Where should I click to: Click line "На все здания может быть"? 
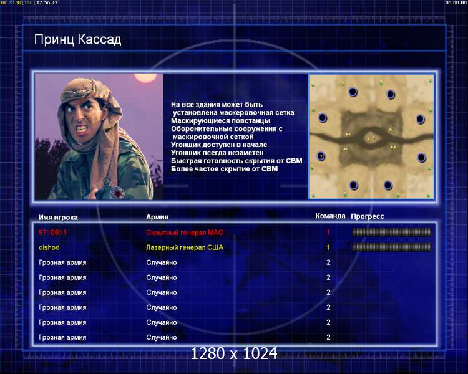coord(217,105)
